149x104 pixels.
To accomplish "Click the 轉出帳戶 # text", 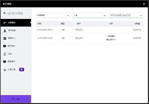I will (111, 40).
